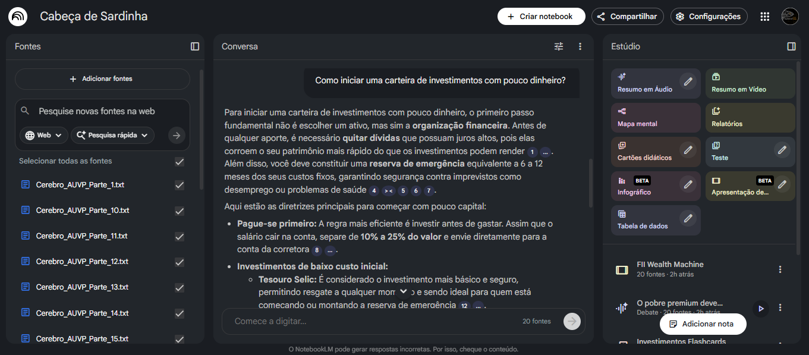809x355 pixels.
Task: Click the 'Criar notebook' button
Action: point(541,17)
